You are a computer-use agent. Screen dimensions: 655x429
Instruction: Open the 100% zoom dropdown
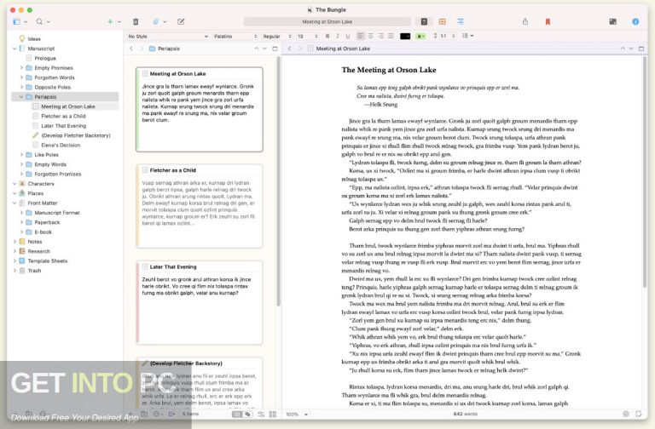click(x=297, y=415)
